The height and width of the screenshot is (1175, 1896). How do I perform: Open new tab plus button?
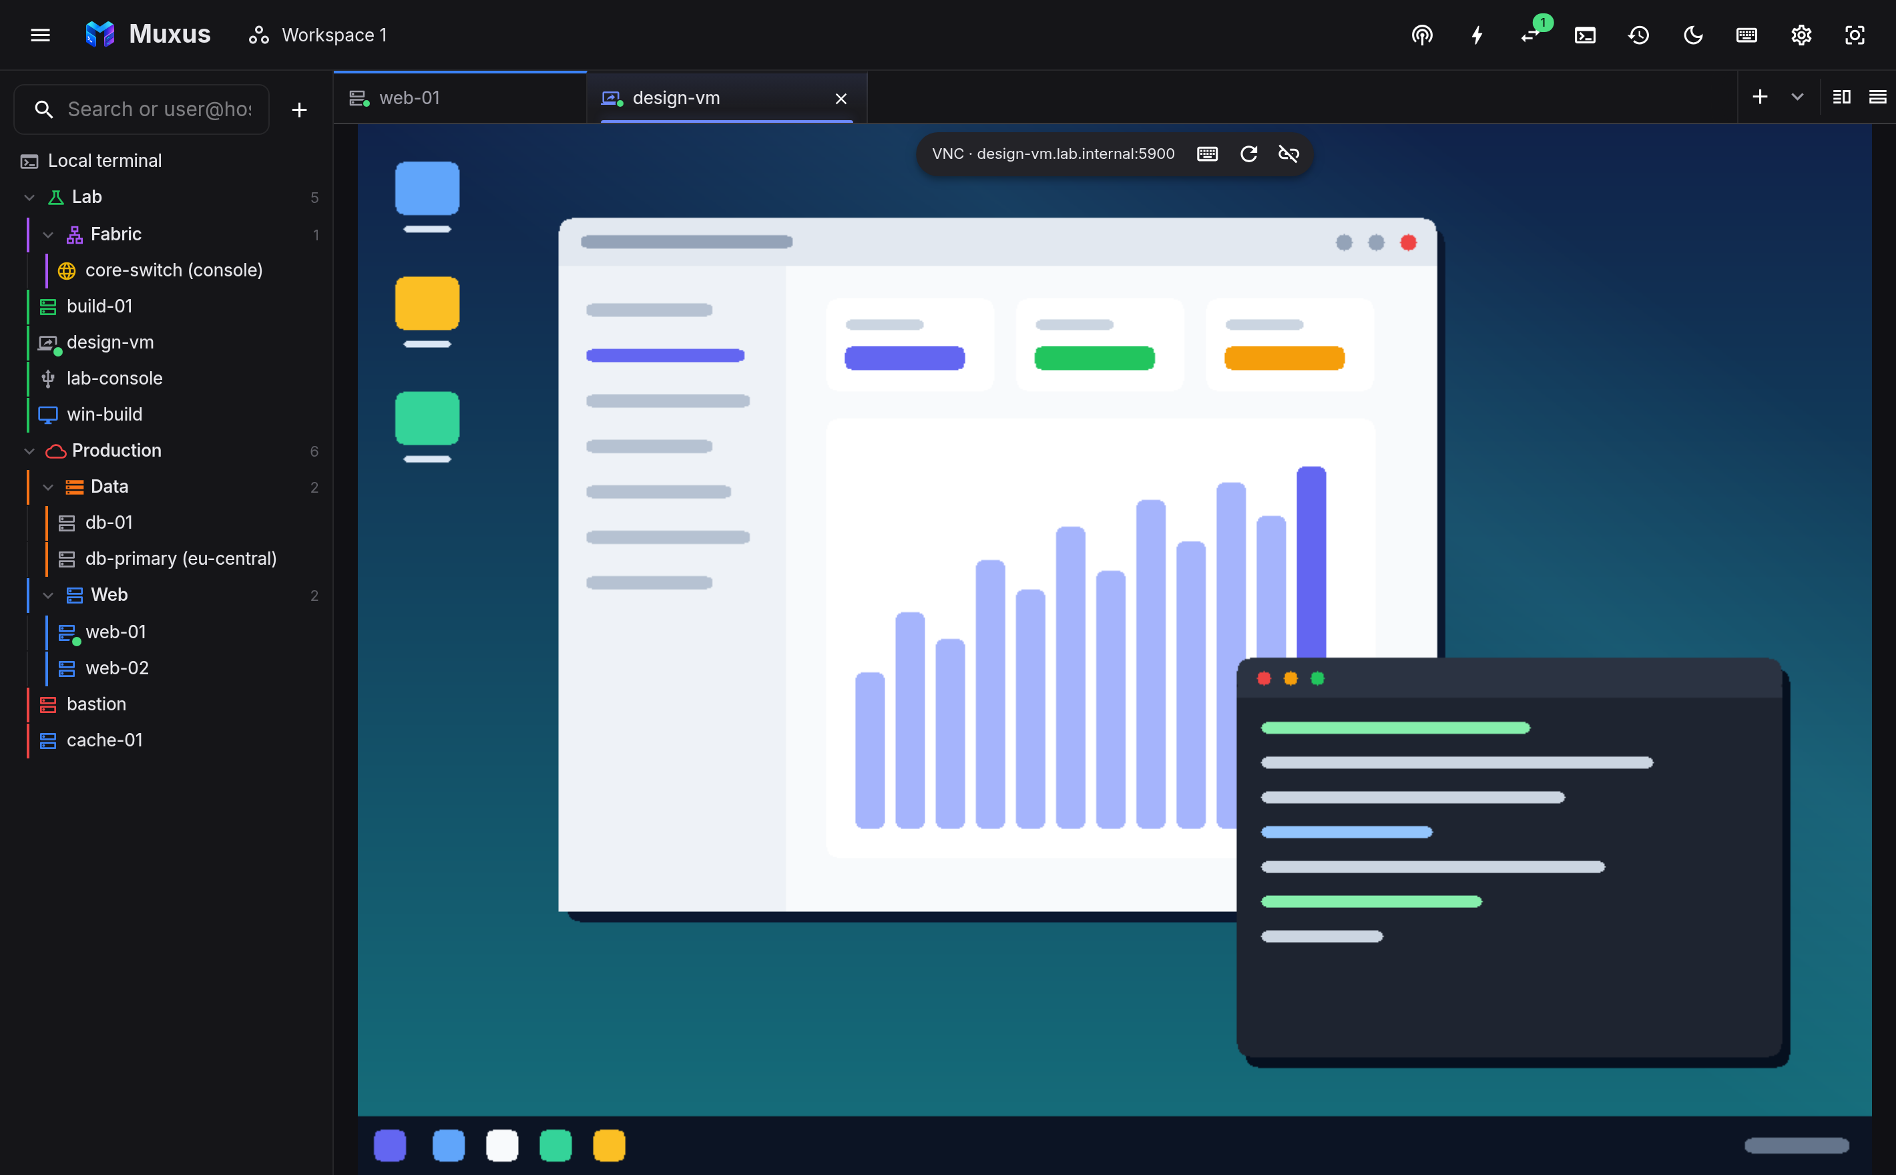1760,97
